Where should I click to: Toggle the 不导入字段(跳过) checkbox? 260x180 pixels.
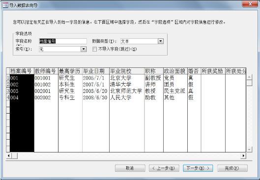pyautogui.click(x=94, y=49)
